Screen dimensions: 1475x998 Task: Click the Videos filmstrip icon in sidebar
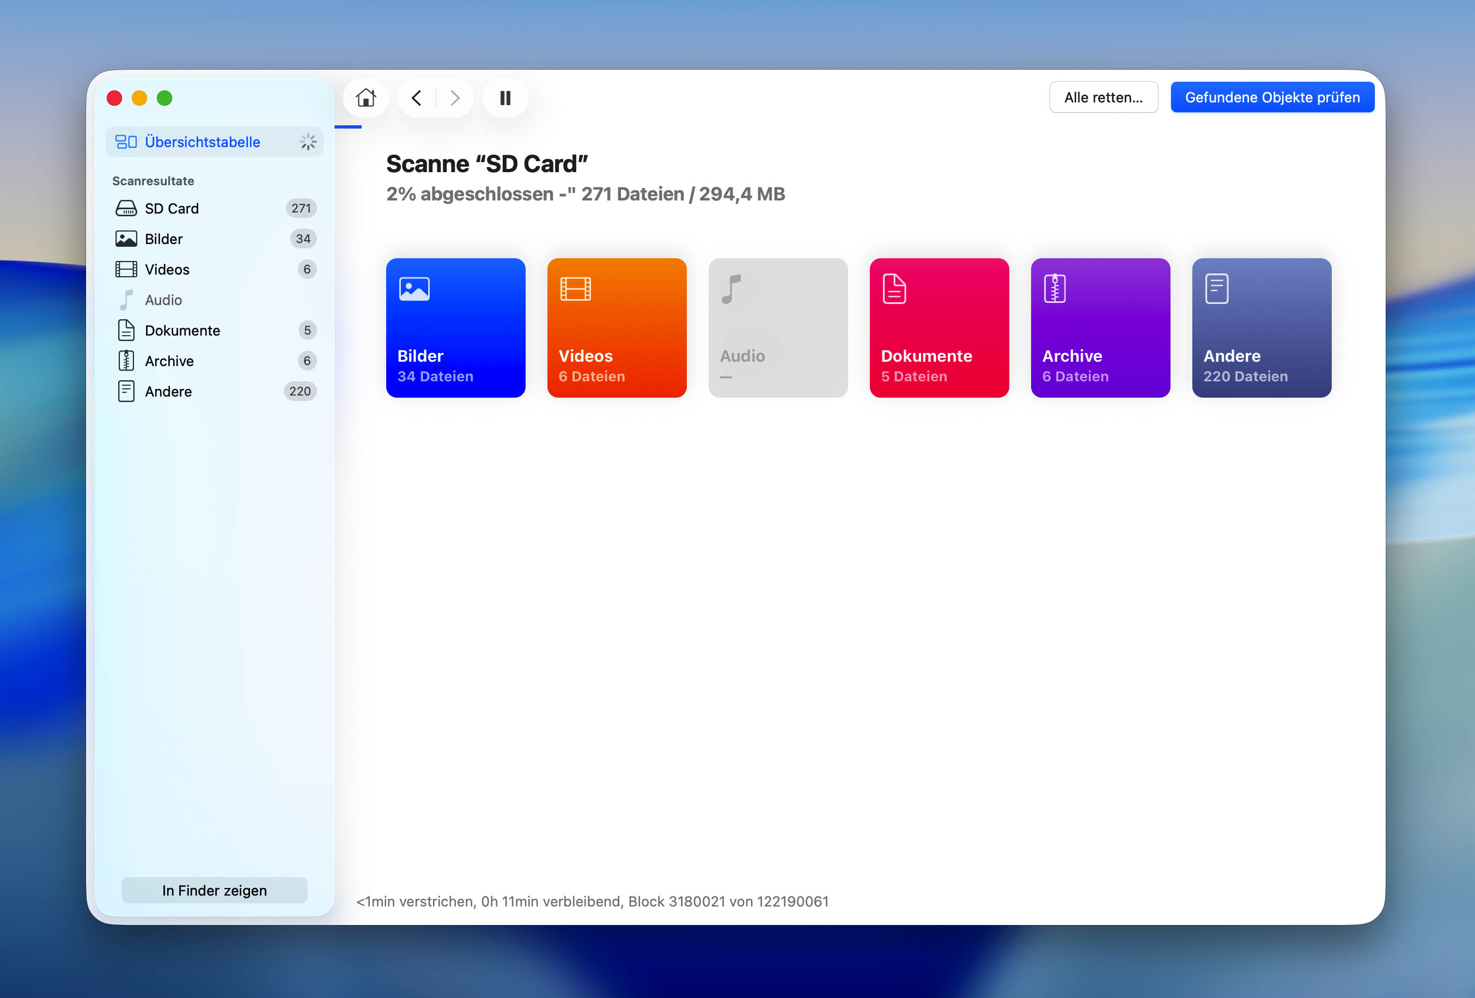click(x=126, y=269)
